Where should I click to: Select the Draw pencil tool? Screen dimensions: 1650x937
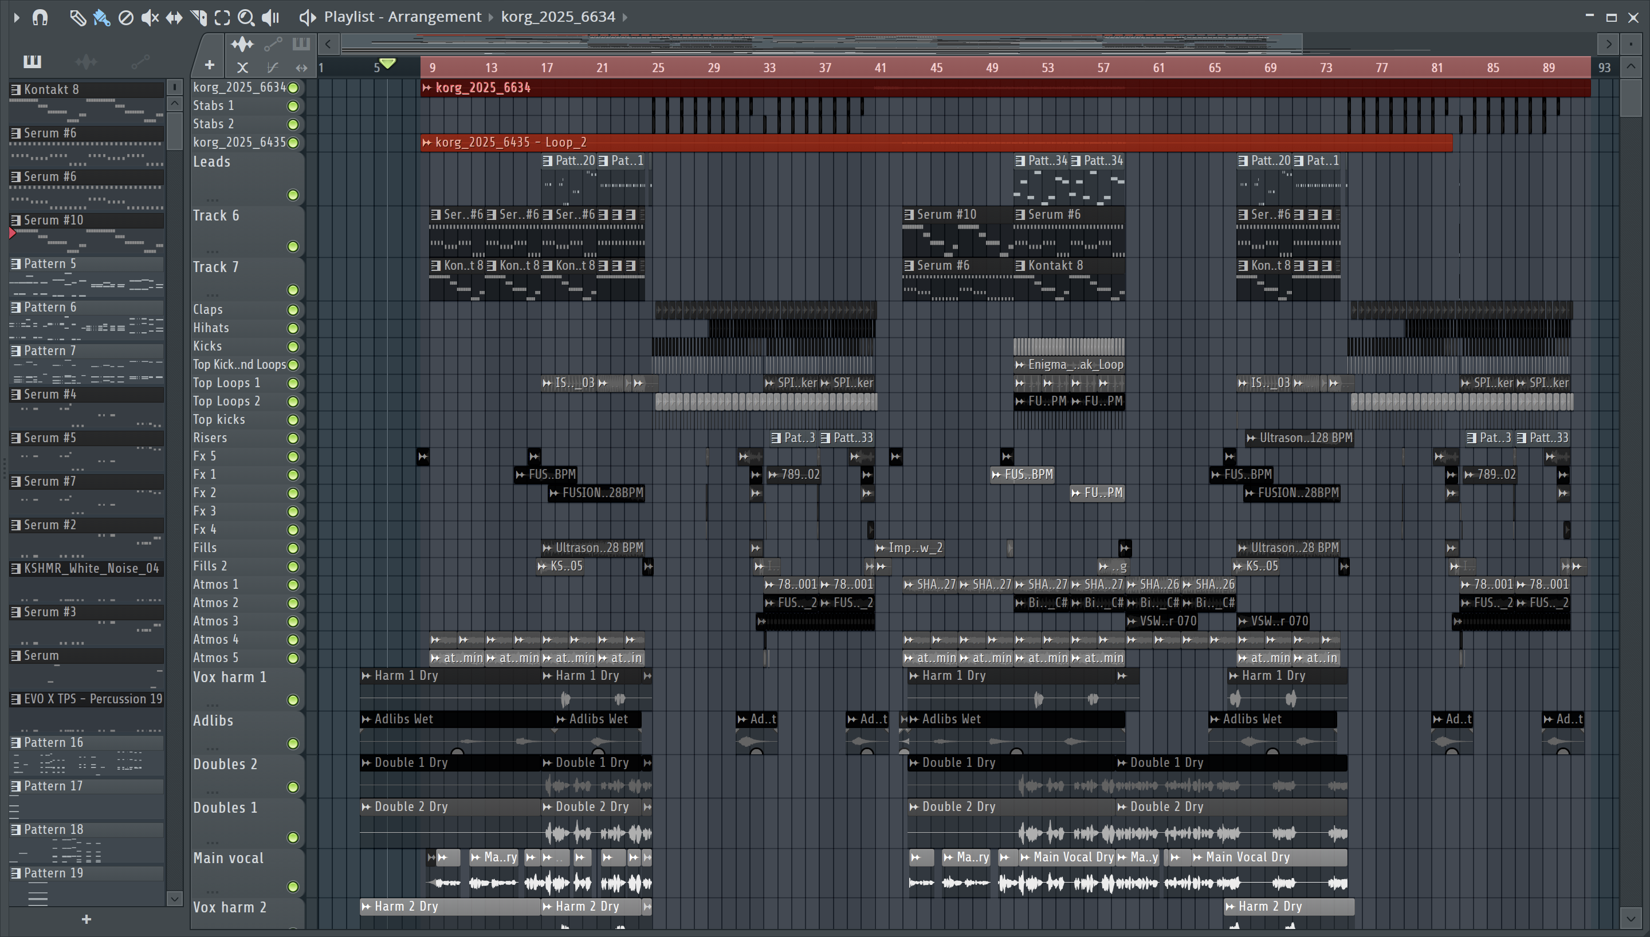tap(77, 17)
